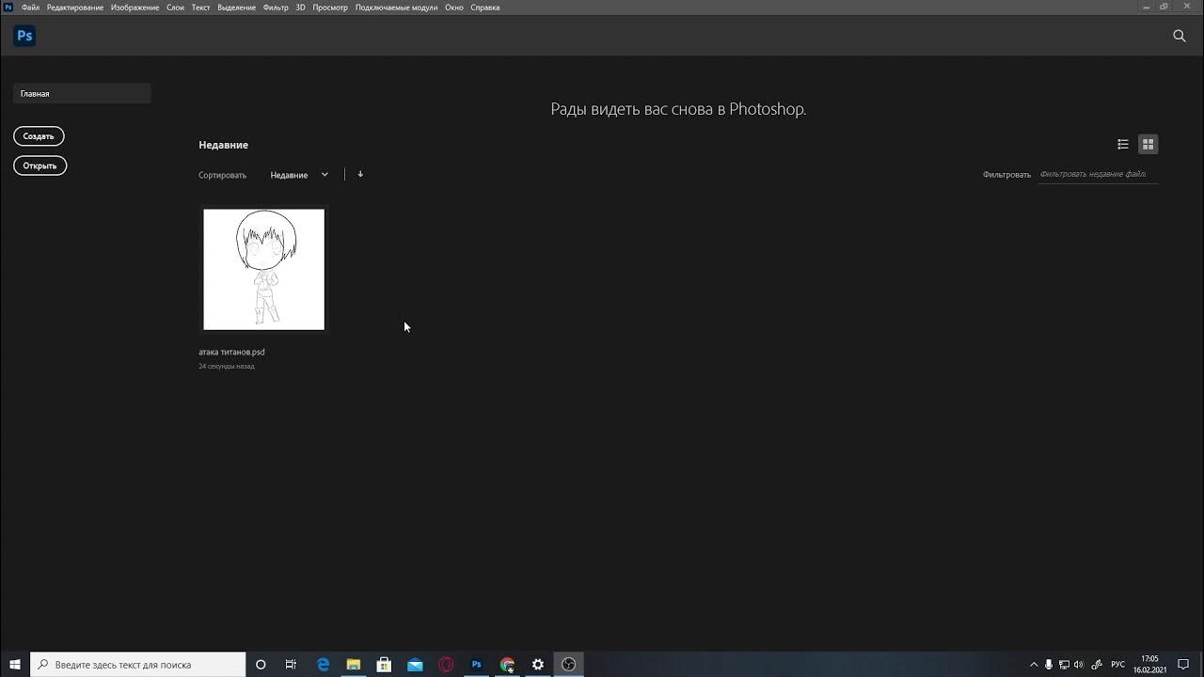Click the microphone tray icon
The image size is (1204, 677).
[x=1049, y=664]
